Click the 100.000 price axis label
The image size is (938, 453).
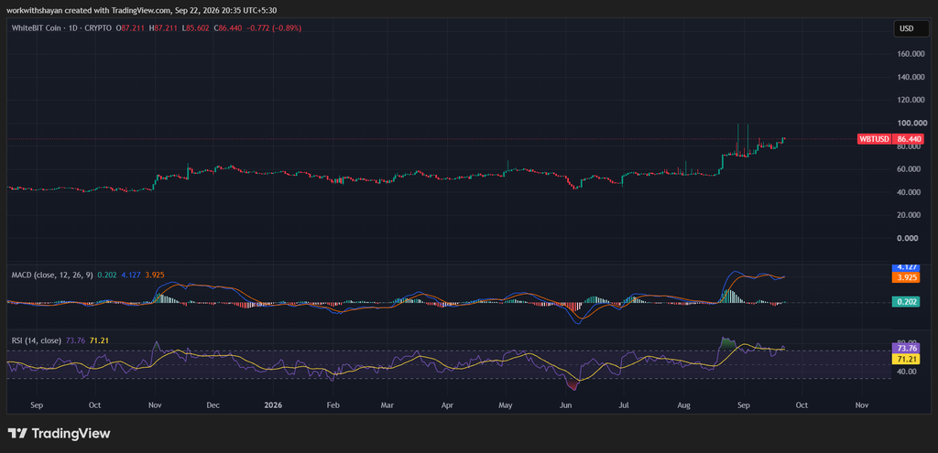coord(911,124)
